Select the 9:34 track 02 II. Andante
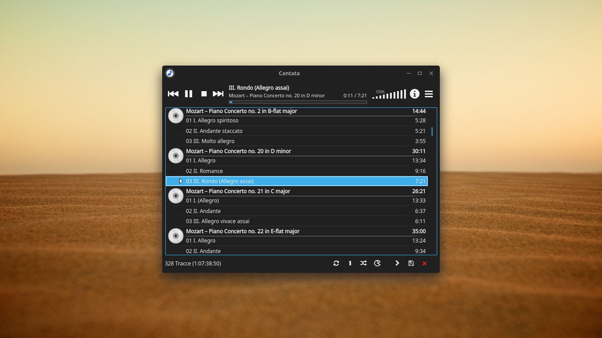Screen dimensions: 602x338 pos(297,251)
